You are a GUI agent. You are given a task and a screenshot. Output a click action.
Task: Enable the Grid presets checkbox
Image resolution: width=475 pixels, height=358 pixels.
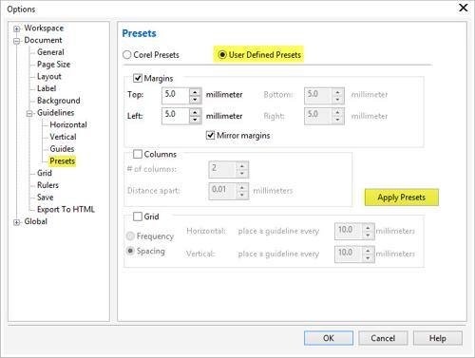coord(138,217)
